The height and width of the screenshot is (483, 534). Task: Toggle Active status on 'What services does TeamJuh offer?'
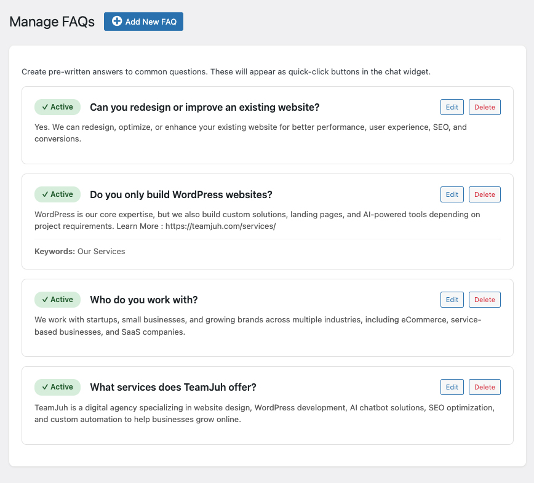[57, 386]
